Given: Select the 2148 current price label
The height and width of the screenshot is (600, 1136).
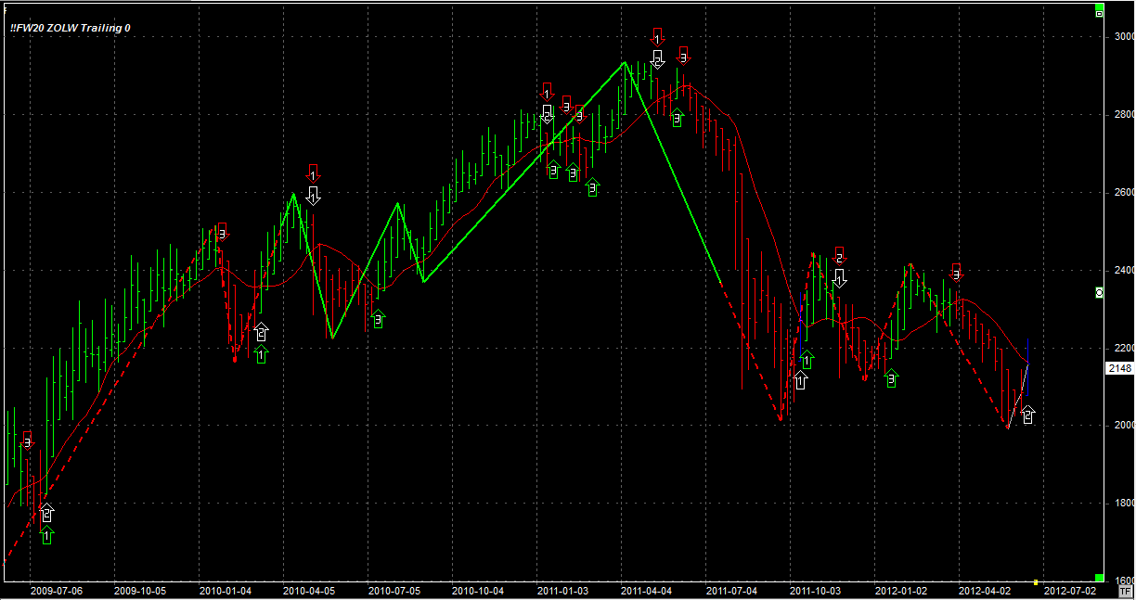Looking at the screenshot, I should (x=1119, y=368).
